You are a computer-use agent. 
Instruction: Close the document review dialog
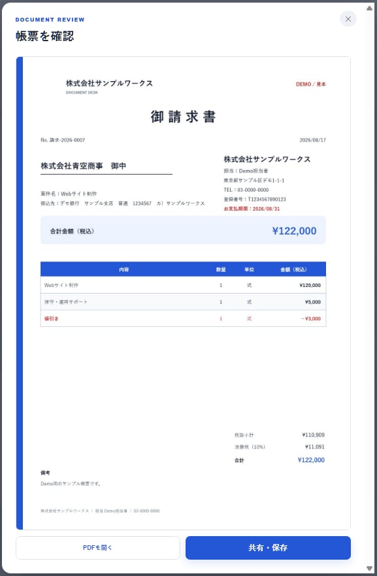[348, 19]
